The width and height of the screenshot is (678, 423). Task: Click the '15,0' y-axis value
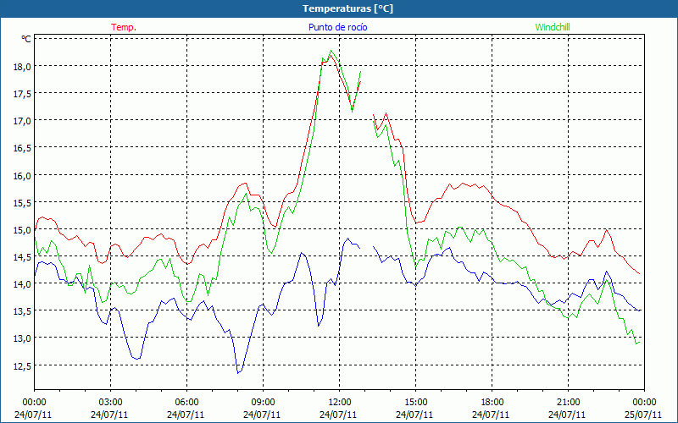click(23, 229)
